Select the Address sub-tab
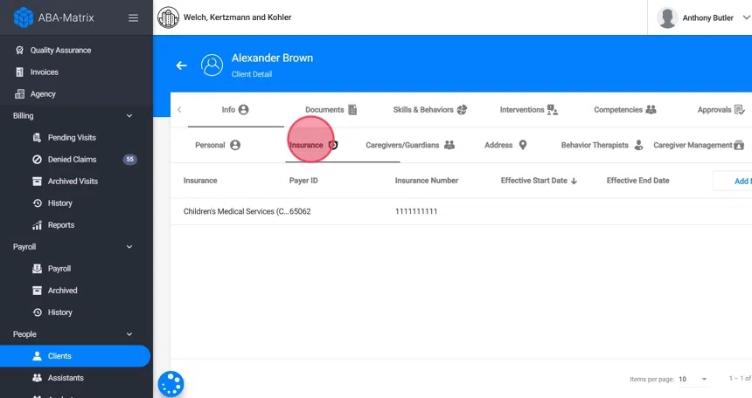 tap(506, 145)
